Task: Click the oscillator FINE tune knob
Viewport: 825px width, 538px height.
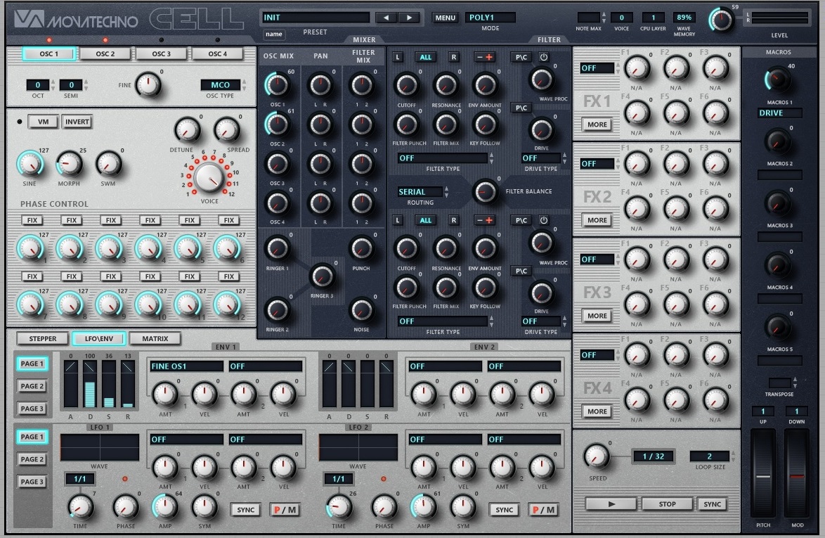Action: pos(148,85)
